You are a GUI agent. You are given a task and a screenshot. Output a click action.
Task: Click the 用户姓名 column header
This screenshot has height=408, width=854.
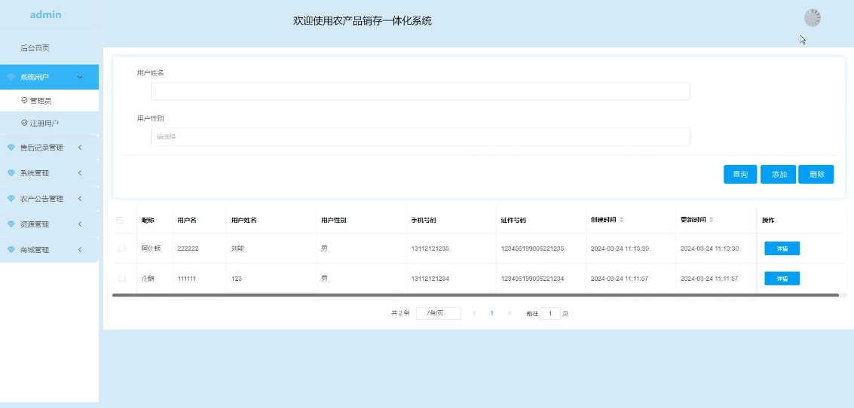coord(244,221)
